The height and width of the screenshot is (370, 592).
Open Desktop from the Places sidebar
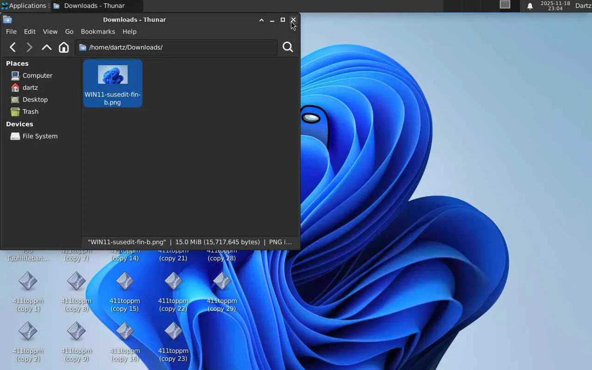pyautogui.click(x=29, y=99)
